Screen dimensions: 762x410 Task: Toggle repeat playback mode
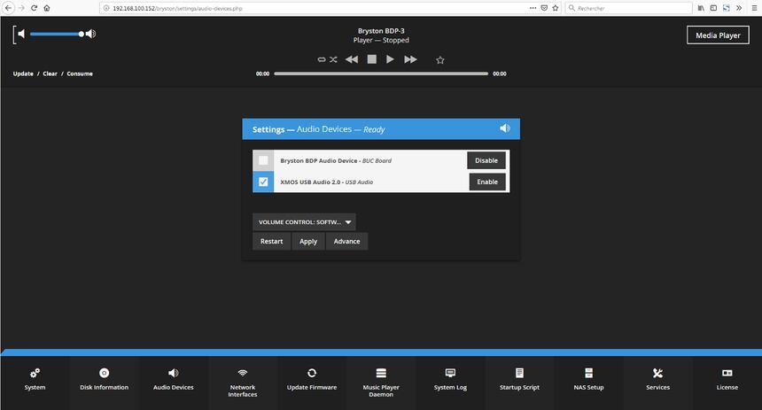tap(322, 59)
